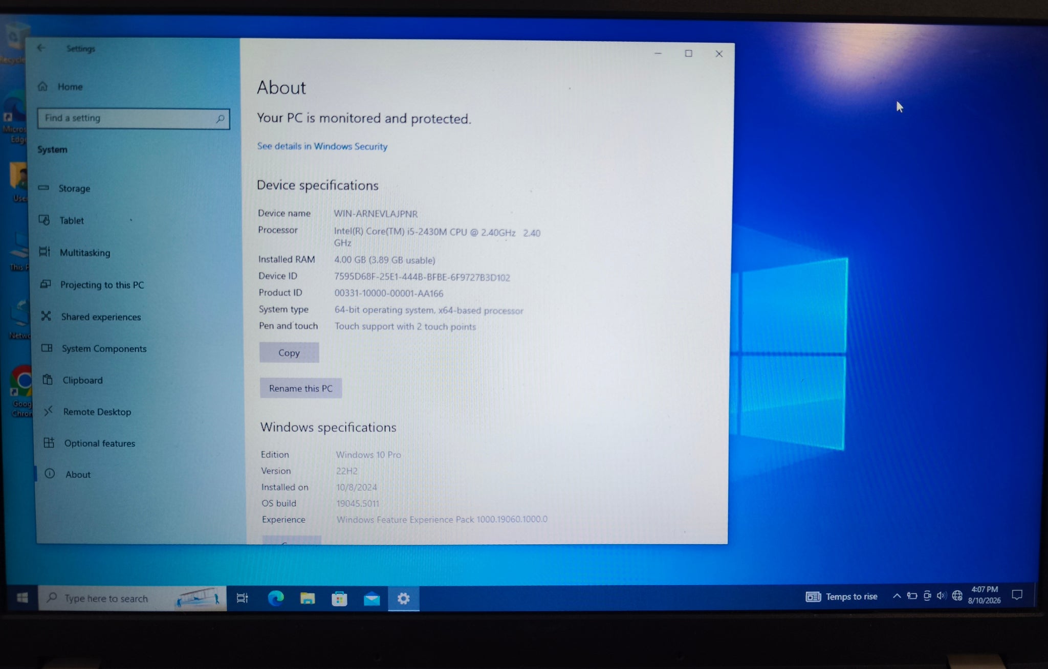The width and height of the screenshot is (1048, 669).
Task: Select About in the sidebar
Action: tap(68, 474)
